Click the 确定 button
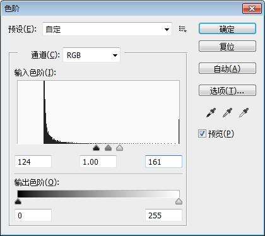Viewport: 265px width, 236px height. (227, 28)
